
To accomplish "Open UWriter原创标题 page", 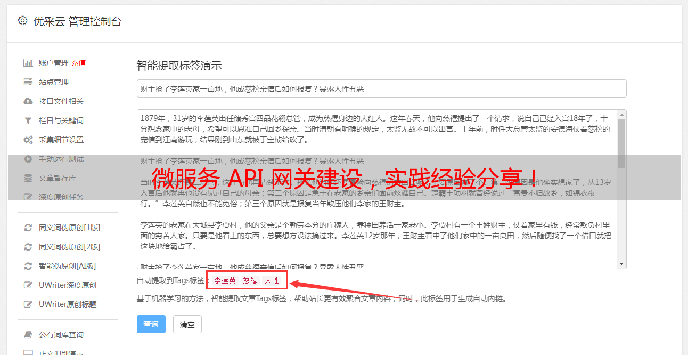I will (68, 304).
